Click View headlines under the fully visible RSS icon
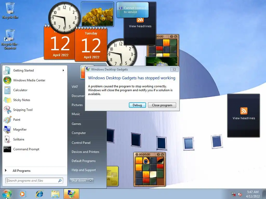This screenshot has width=266, height=199. coord(244,118)
